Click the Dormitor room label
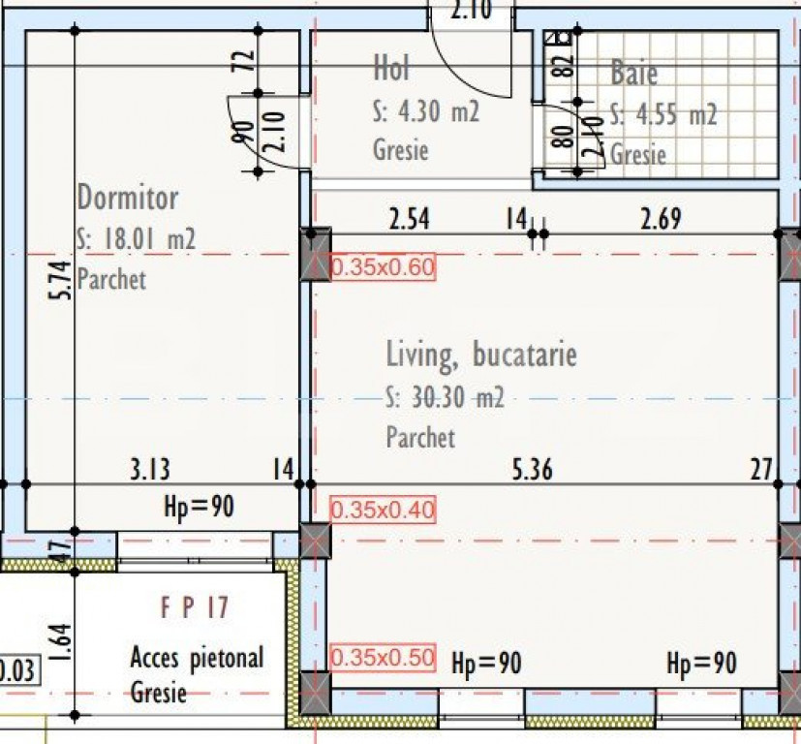 point(128,199)
